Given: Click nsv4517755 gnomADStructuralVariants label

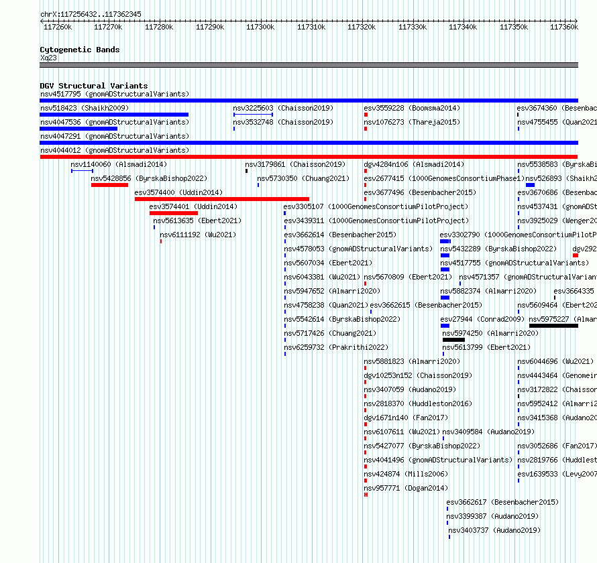Looking at the screenshot, I should coord(514,263).
